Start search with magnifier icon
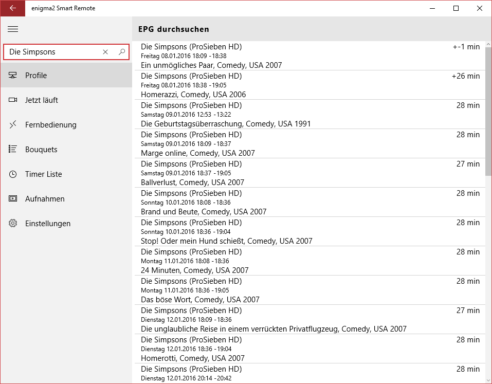Image resolution: width=492 pixels, height=384 pixels. pos(121,52)
